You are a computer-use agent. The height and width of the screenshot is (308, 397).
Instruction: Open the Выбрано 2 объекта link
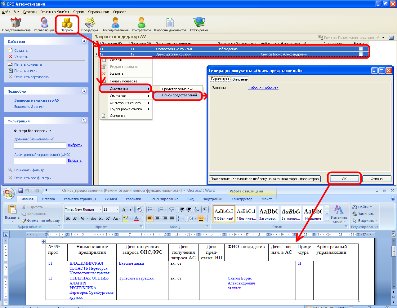[263, 88]
